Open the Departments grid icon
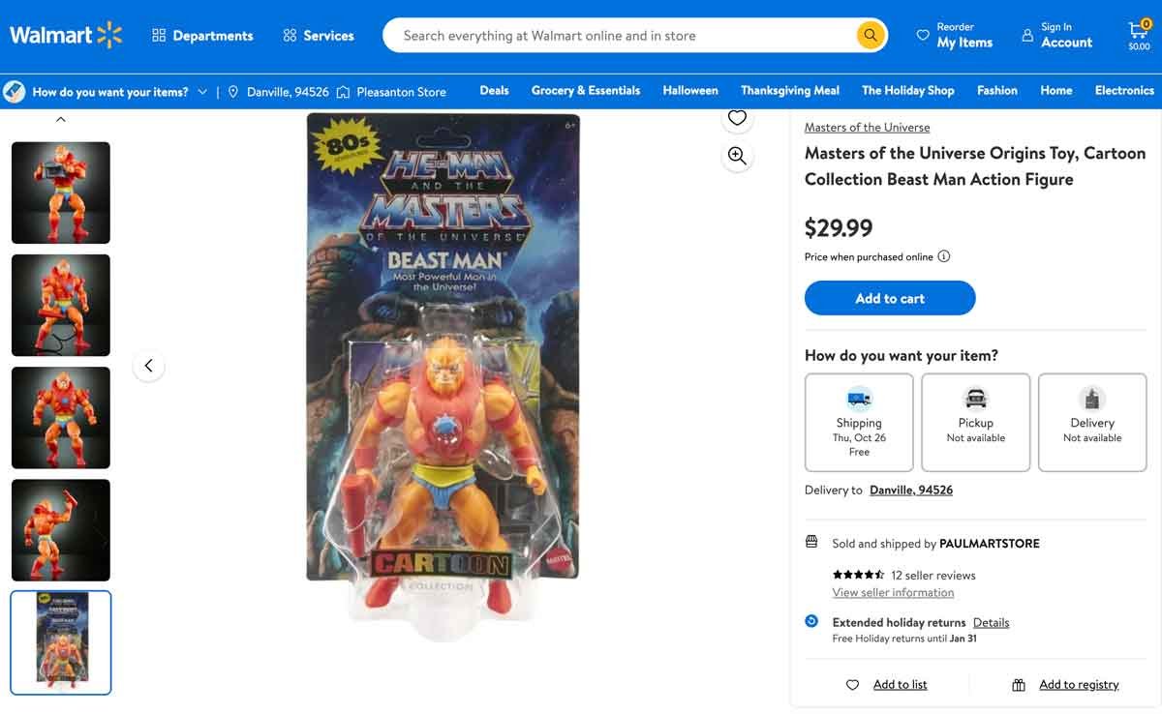 (x=158, y=35)
